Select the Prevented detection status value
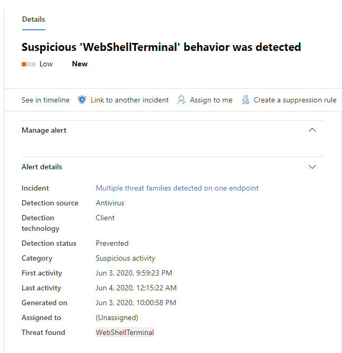The height and width of the screenshot is (353, 342). click(x=112, y=243)
